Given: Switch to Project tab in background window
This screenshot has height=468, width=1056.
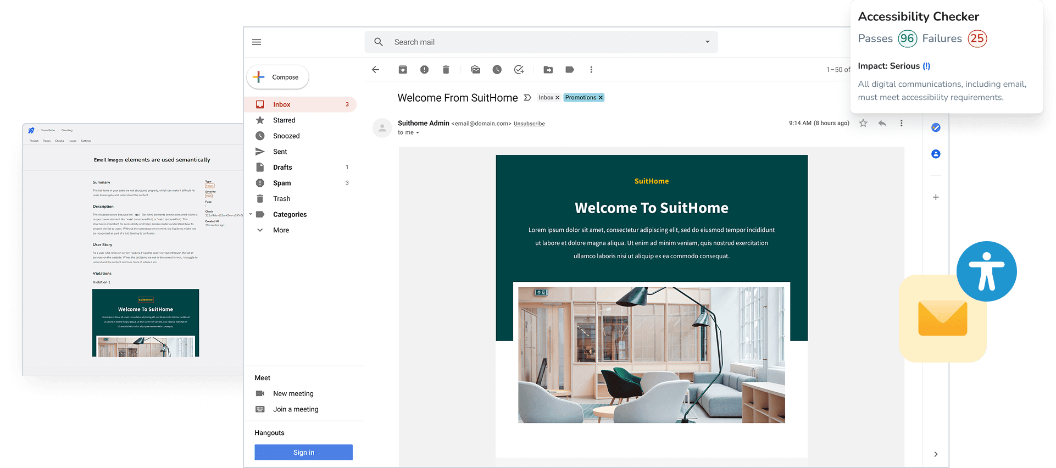Looking at the screenshot, I should click(x=34, y=141).
